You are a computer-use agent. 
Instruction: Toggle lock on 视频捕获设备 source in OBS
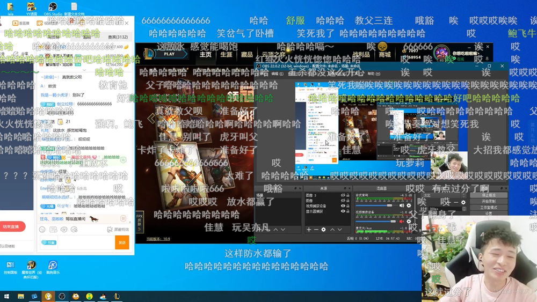tap(348, 206)
